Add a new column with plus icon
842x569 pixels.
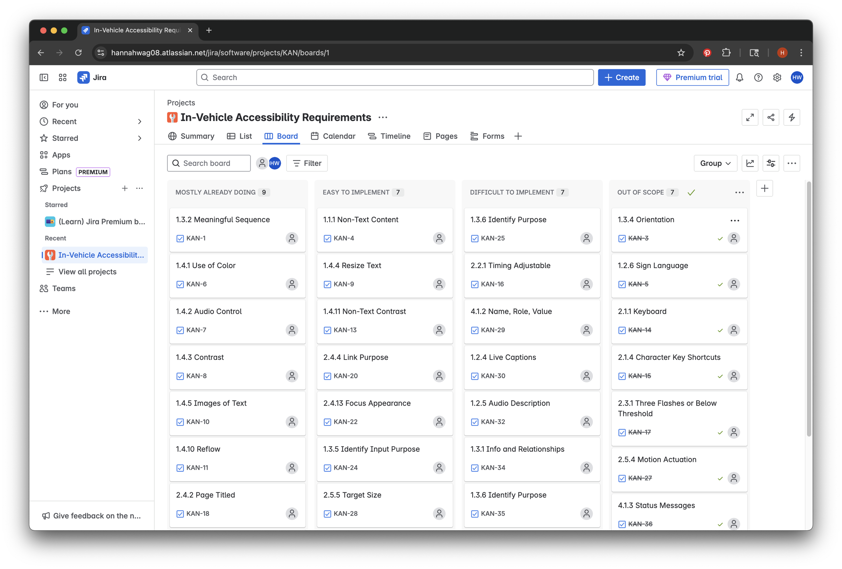(764, 188)
